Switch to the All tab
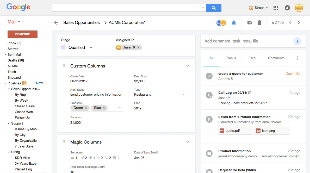Screen dimensions: 310x173 [211, 58]
